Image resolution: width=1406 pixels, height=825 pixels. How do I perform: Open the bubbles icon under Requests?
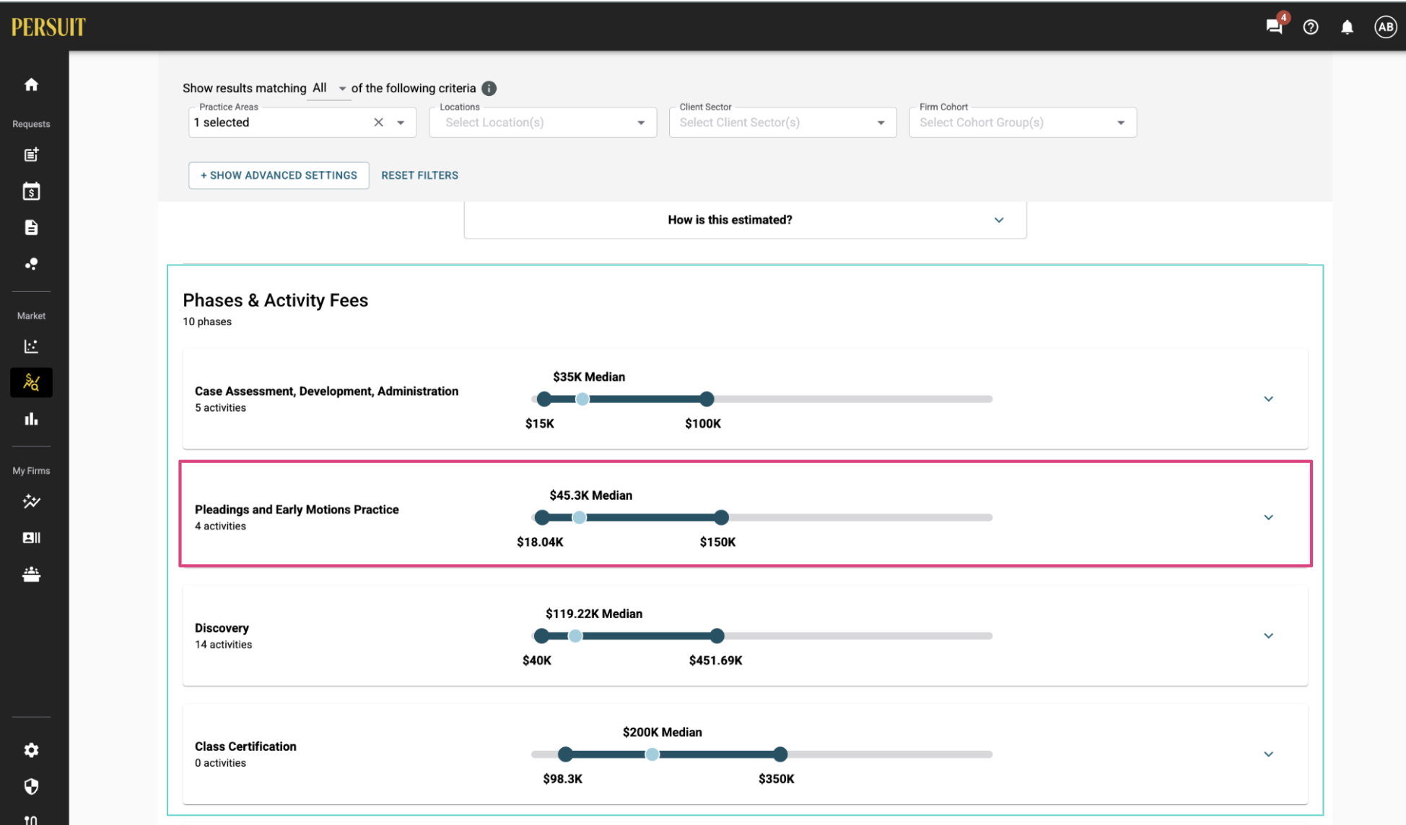(31, 264)
